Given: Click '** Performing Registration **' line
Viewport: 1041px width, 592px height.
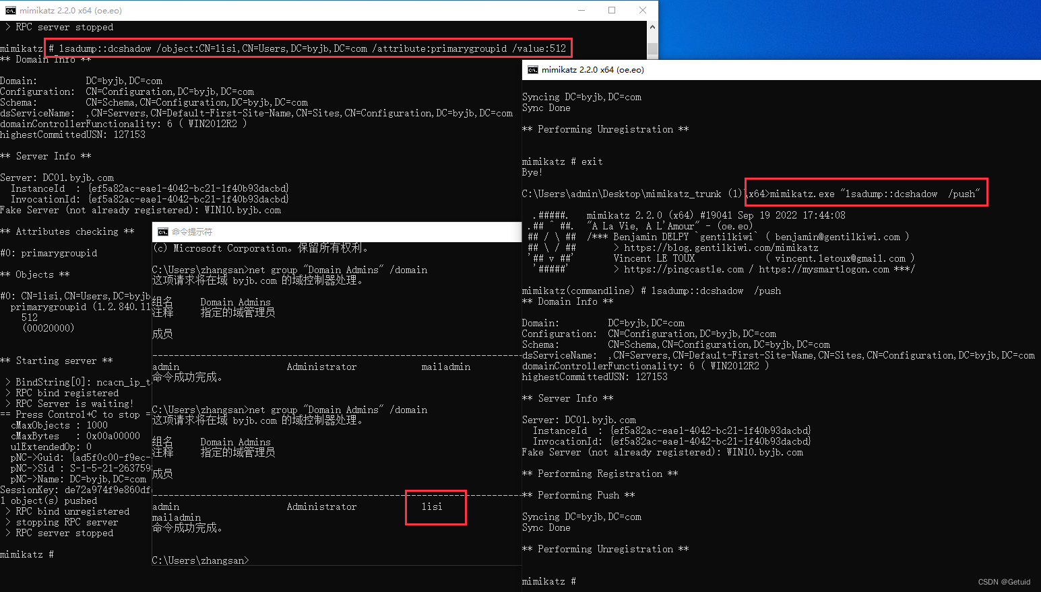Looking at the screenshot, I should click(x=600, y=474).
